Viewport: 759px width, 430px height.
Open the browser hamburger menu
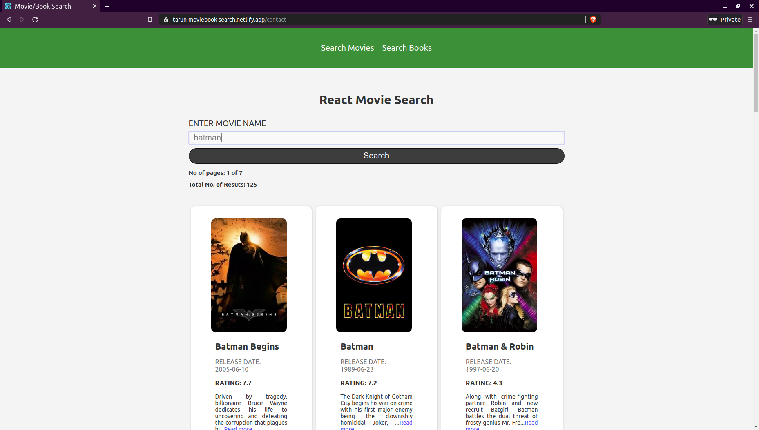[x=750, y=20]
